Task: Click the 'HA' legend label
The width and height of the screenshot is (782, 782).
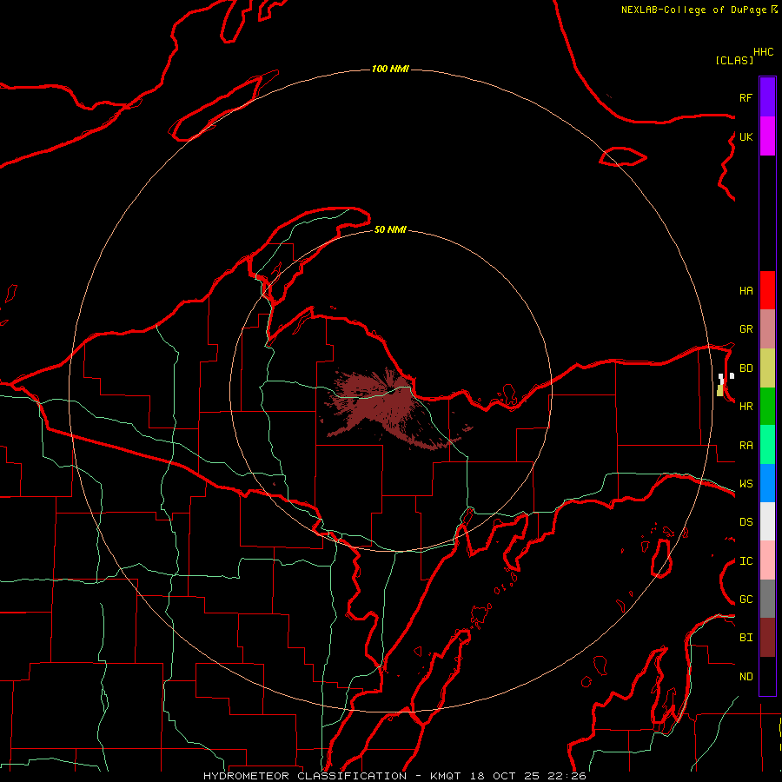Action: click(x=746, y=291)
